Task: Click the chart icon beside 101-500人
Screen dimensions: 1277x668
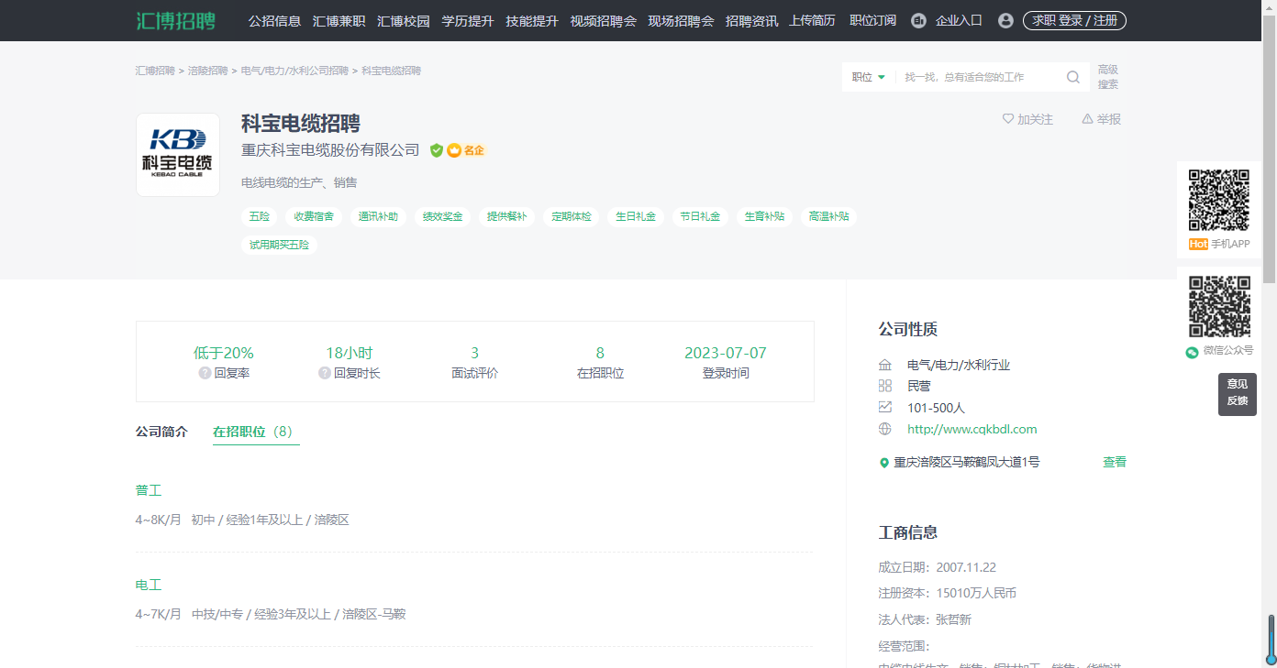Action: tap(884, 408)
